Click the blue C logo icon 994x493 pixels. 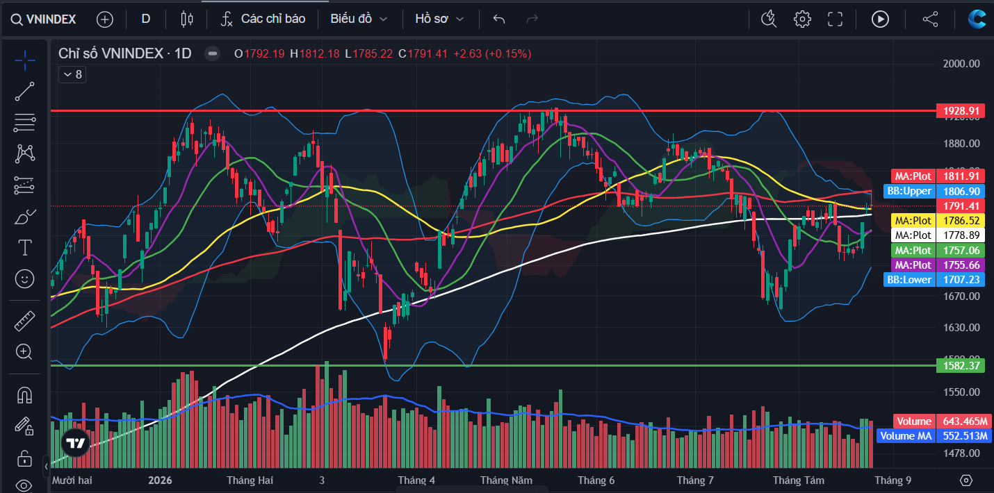pos(978,19)
